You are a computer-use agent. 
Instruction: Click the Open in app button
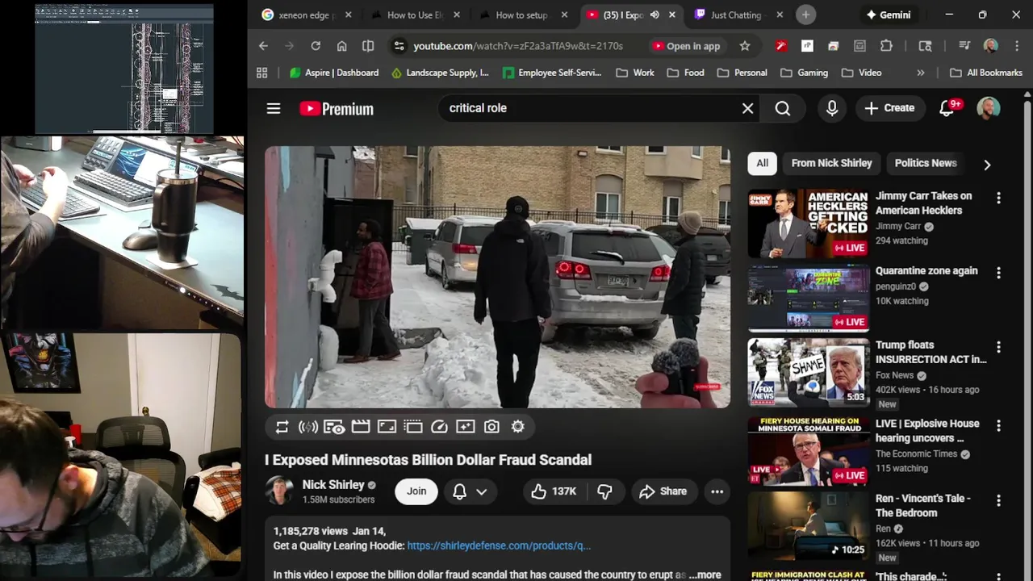tap(686, 46)
